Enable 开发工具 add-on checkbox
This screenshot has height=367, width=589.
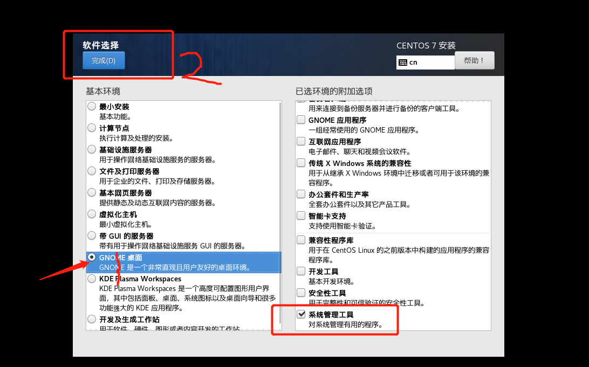301,271
